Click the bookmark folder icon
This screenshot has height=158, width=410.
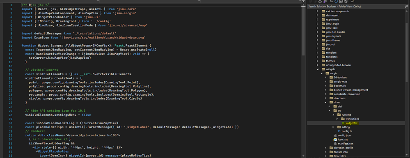click(331, 86)
